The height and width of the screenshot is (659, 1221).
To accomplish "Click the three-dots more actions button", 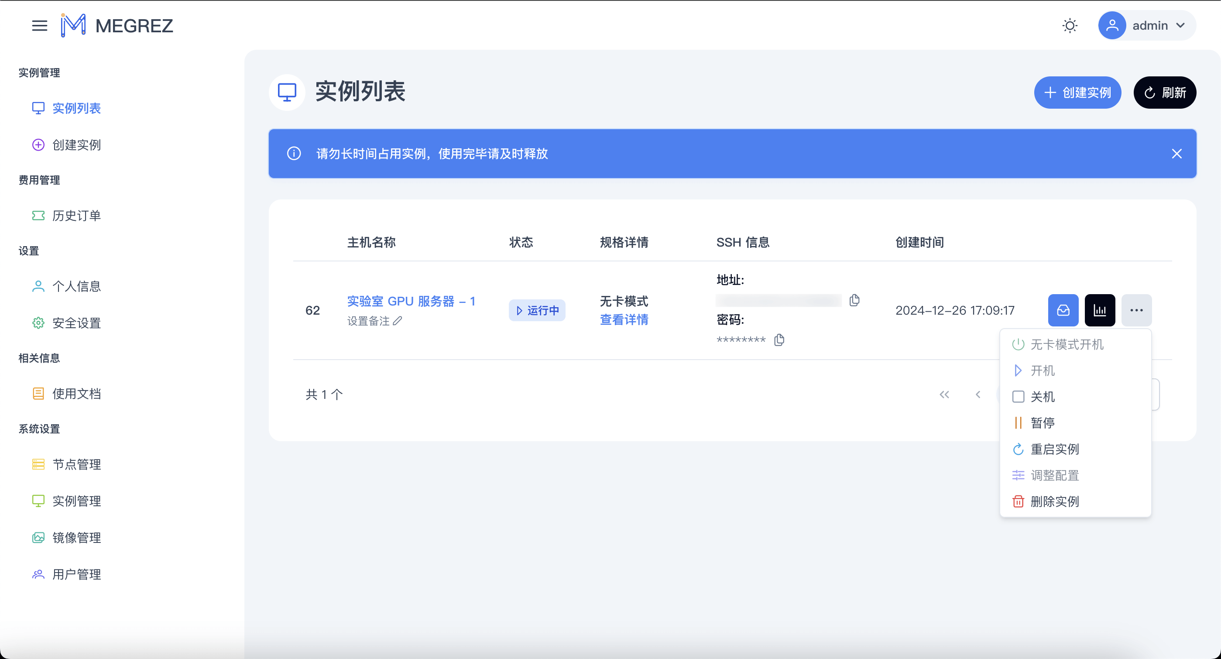I will click(x=1136, y=310).
